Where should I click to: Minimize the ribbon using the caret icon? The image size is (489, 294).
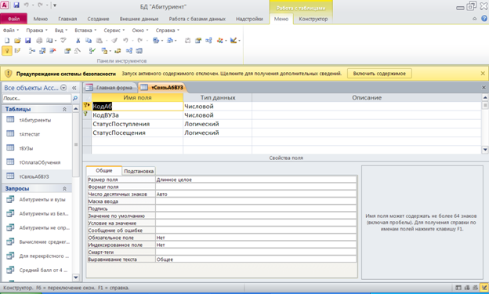click(x=475, y=19)
